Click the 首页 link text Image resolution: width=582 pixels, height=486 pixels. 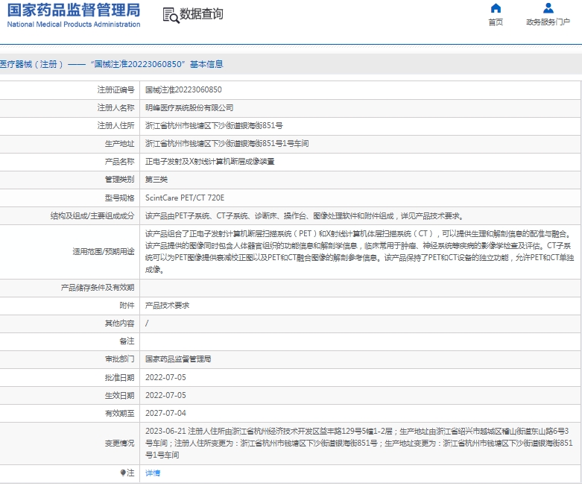point(496,22)
